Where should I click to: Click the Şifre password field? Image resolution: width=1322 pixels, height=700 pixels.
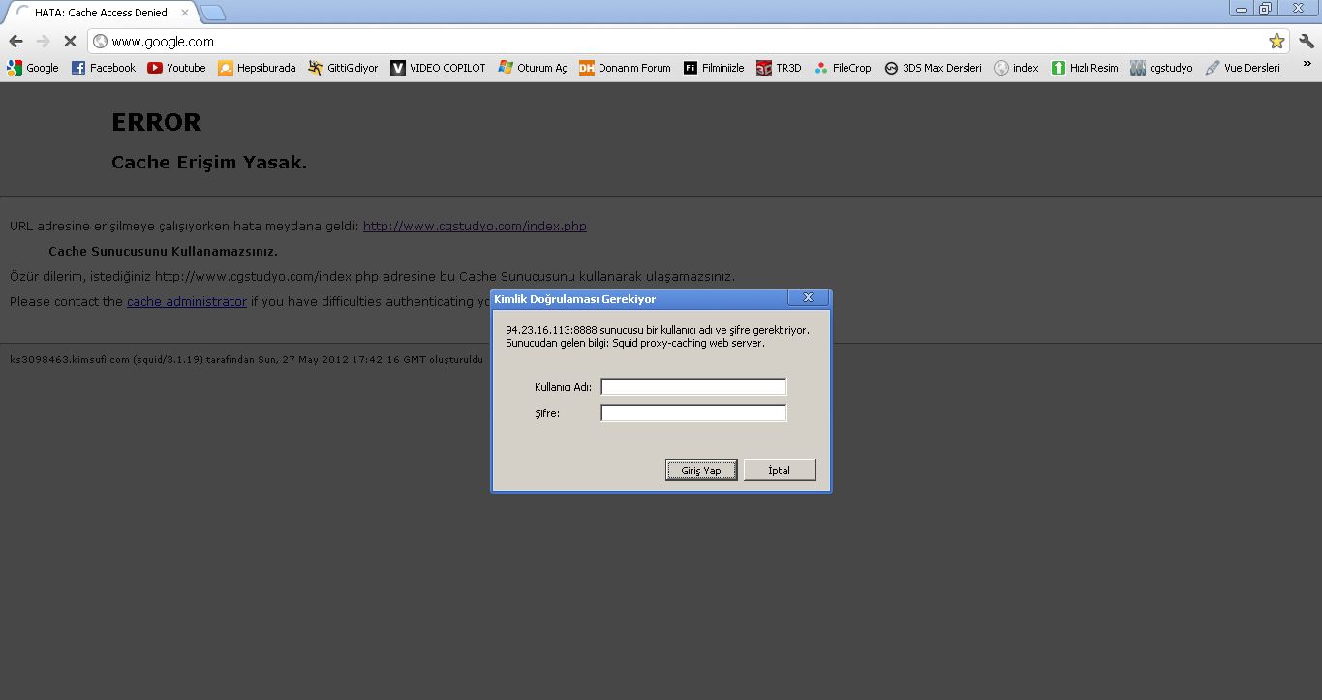[x=693, y=413]
